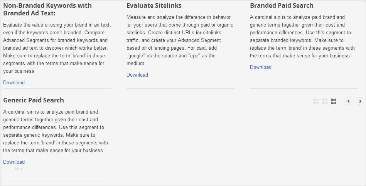Download the Generic Paid Search segment
The height and width of the screenshot is (186, 366).
tap(14, 162)
